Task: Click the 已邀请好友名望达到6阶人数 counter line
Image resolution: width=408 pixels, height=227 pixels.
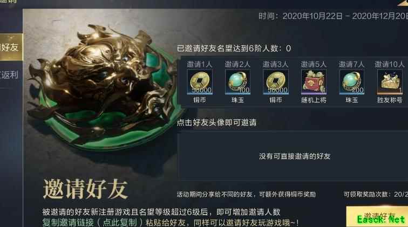Action: click(234, 48)
